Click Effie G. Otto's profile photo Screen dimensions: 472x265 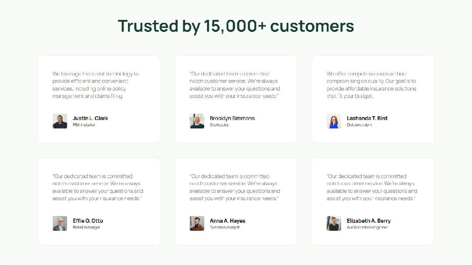[x=60, y=223]
